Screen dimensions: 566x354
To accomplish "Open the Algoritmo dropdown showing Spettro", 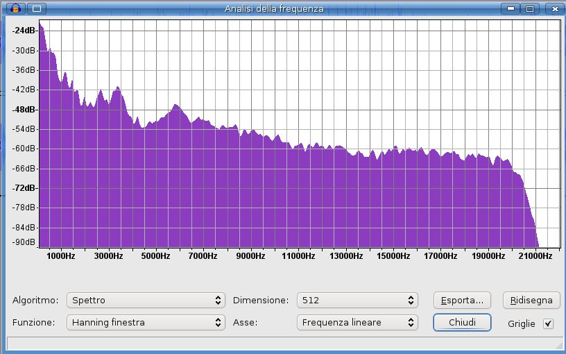I will point(146,301).
